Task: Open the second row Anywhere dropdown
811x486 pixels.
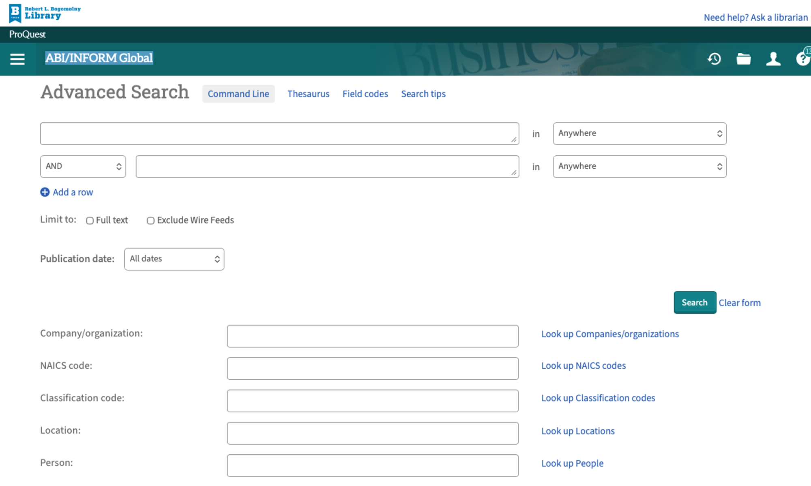Action: [x=639, y=166]
